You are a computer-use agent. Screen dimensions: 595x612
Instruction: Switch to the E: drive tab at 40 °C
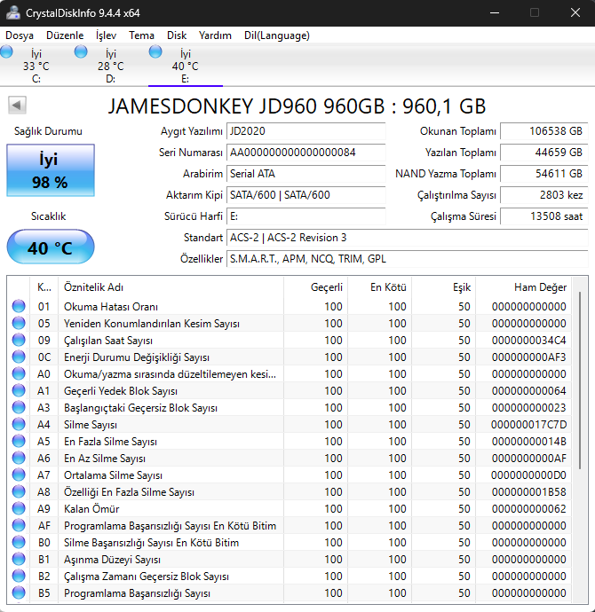click(185, 66)
